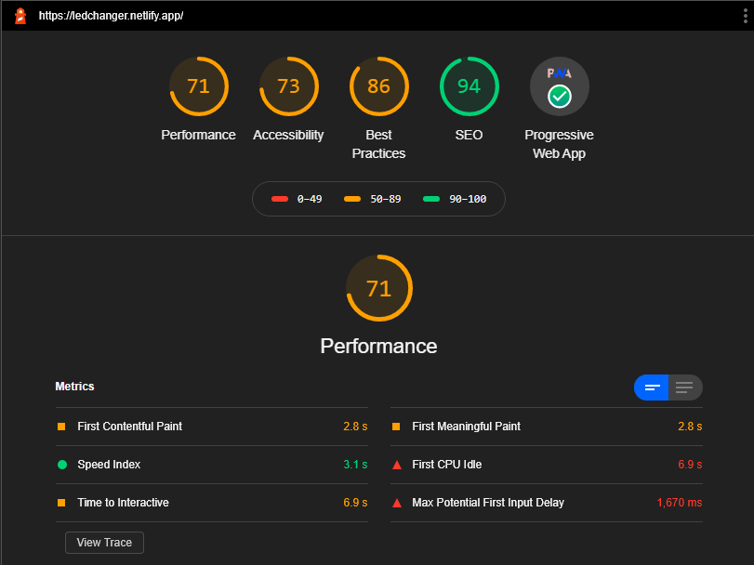The image size is (754, 565).
Task: Click the 2.8 s First Contentful Paint value
Action: (x=355, y=427)
